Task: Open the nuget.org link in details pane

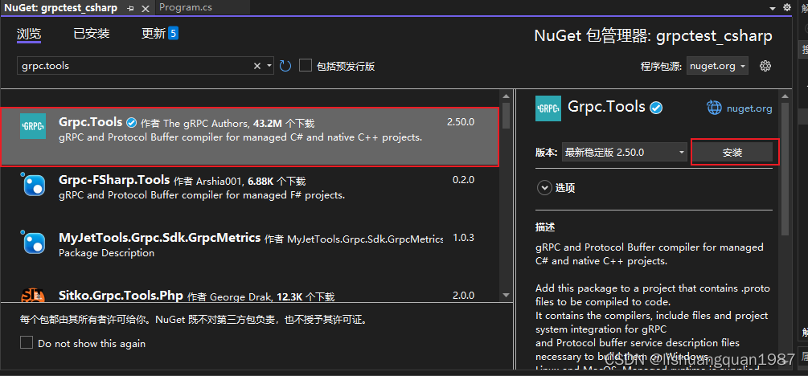Action: (739, 108)
